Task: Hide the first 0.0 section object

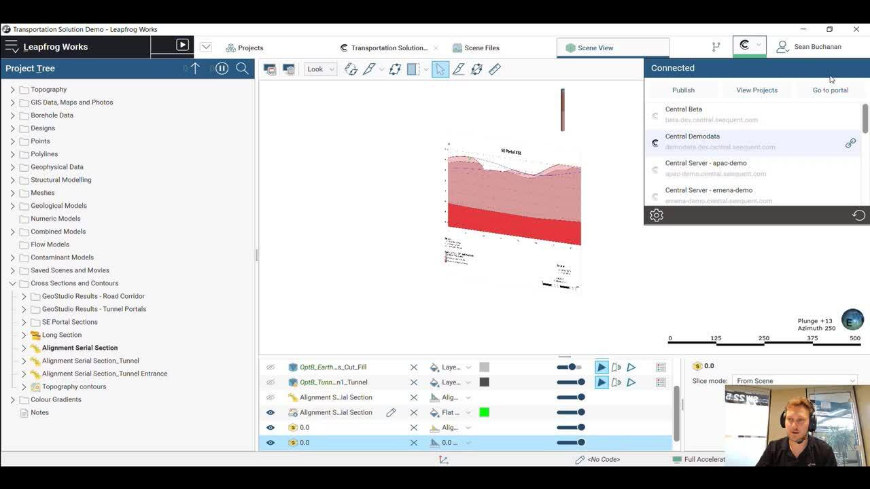Action: [271, 427]
